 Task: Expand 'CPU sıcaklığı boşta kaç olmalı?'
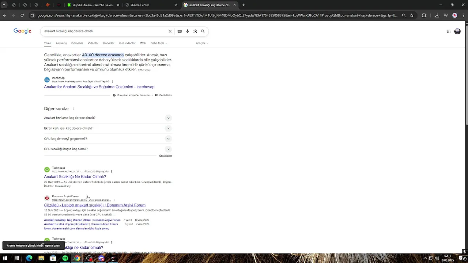(108, 149)
